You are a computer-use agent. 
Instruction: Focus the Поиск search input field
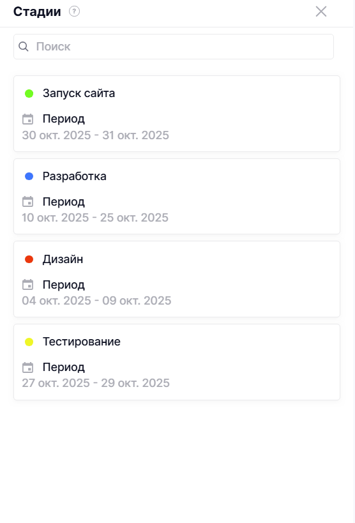point(174,47)
